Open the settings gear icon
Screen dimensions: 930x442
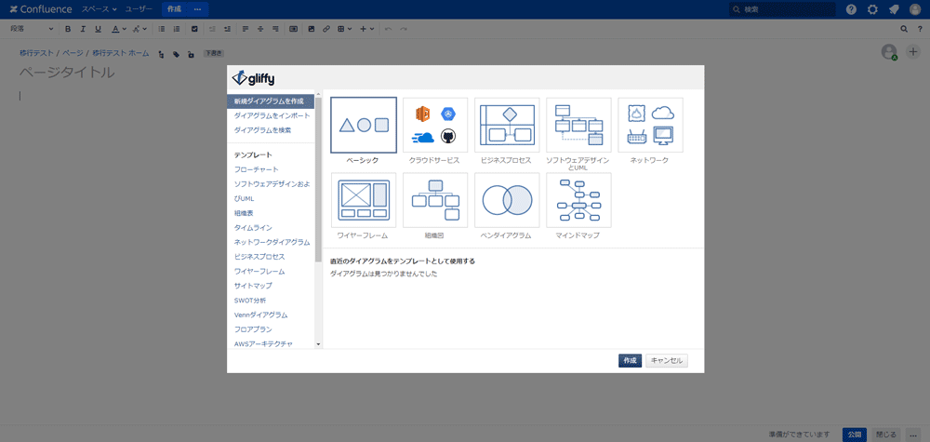(872, 9)
